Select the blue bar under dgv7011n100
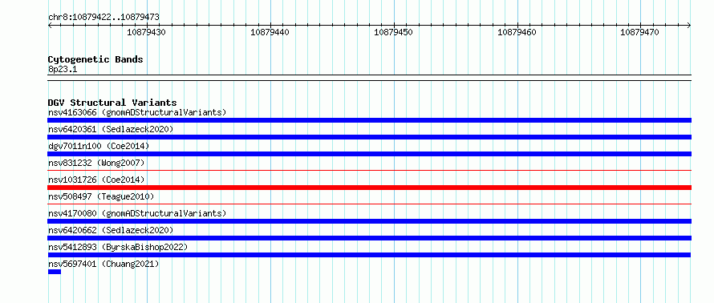714x303 pixels. 369,154
